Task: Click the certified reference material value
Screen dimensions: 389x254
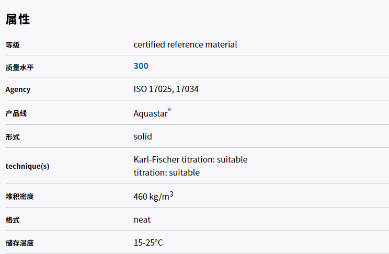Action: (185, 44)
